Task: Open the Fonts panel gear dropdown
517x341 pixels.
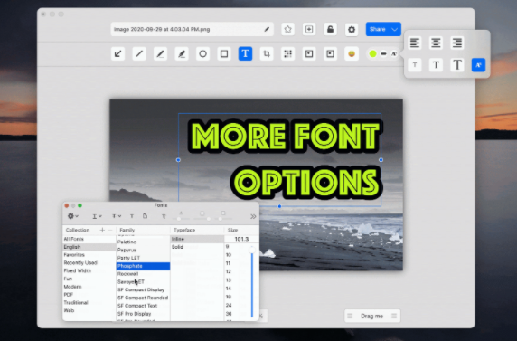Action: (72, 216)
